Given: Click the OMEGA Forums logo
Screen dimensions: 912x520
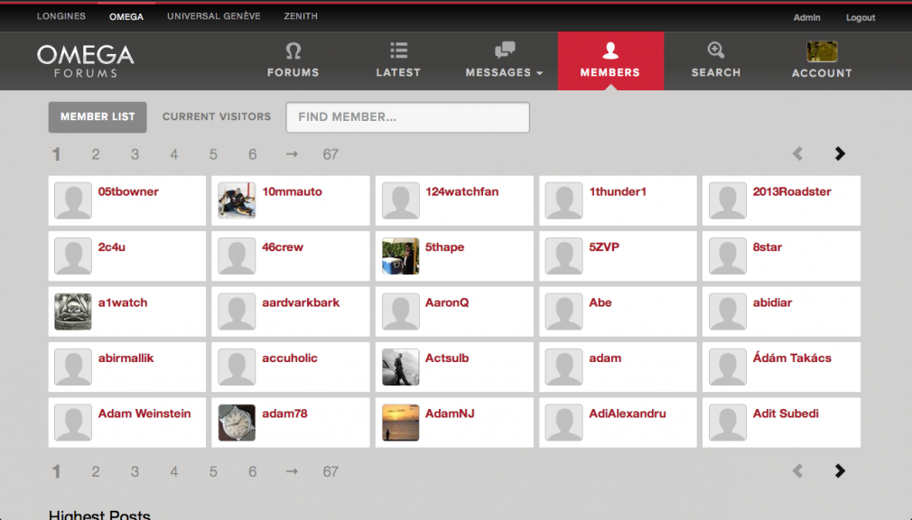Looking at the screenshot, I should pos(85,60).
